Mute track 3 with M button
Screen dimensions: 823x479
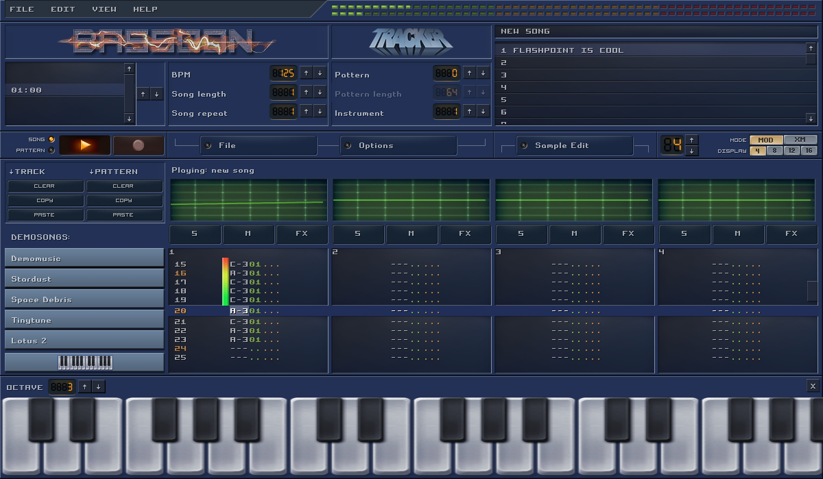575,234
